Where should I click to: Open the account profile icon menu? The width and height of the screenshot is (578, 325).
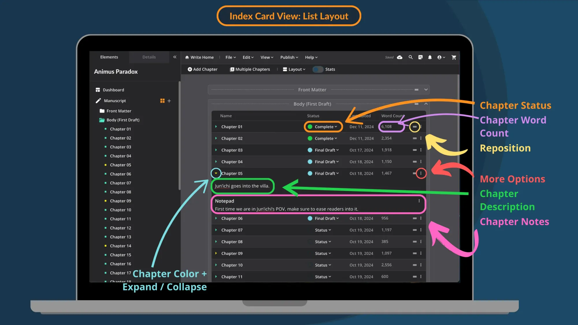point(440,57)
